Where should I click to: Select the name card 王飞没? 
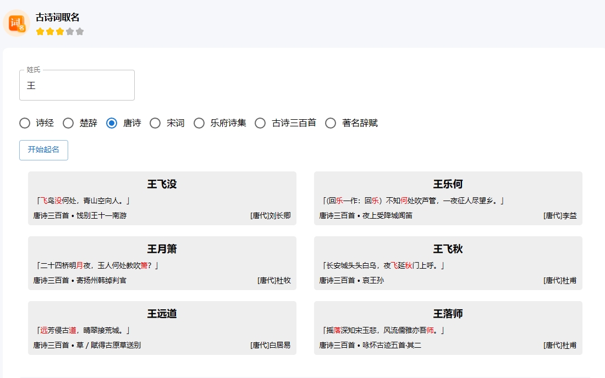(163, 185)
